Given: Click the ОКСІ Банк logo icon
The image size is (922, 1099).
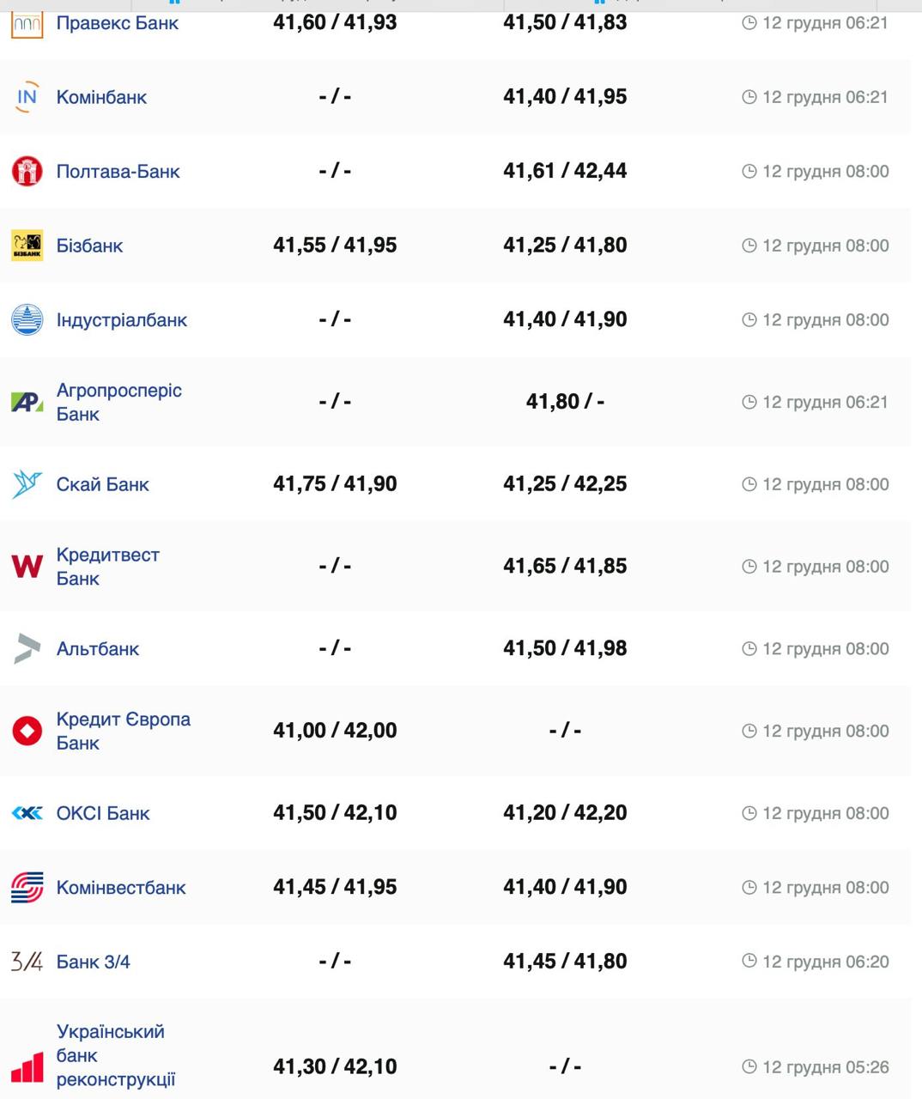Looking at the screenshot, I should pos(27,813).
